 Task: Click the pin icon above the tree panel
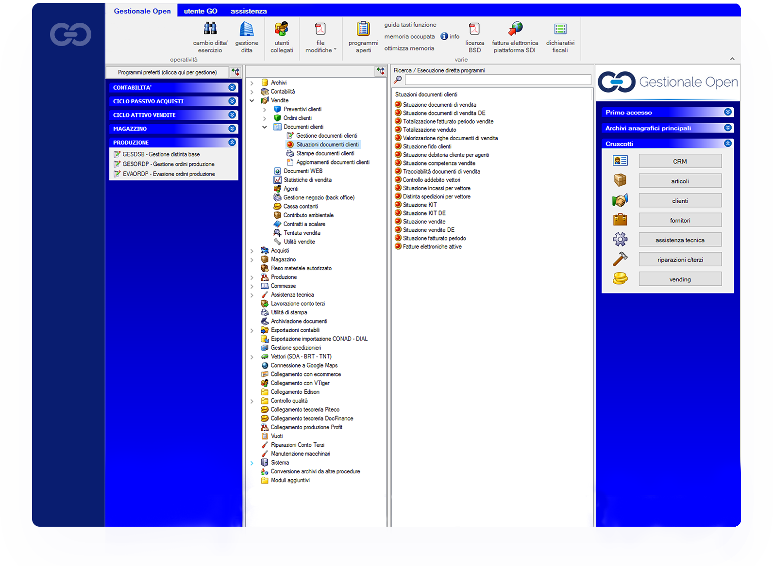[x=381, y=71]
